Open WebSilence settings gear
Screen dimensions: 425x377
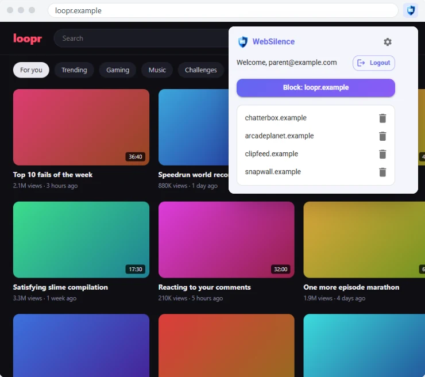(x=387, y=42)
